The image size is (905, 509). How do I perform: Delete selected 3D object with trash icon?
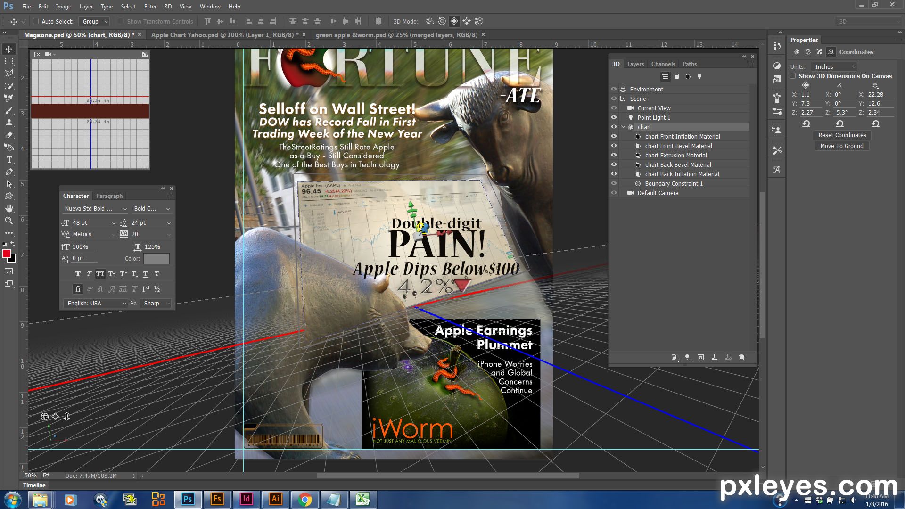point(741,357)
